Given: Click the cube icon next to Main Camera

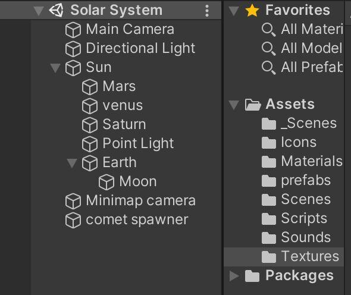Looking at the screenshot, I should 73,30.
